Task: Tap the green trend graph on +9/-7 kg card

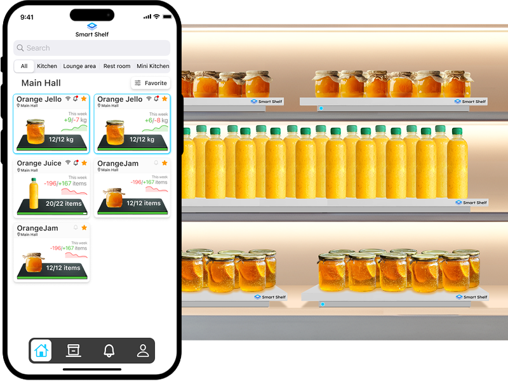Action: (x=74, y=128)
